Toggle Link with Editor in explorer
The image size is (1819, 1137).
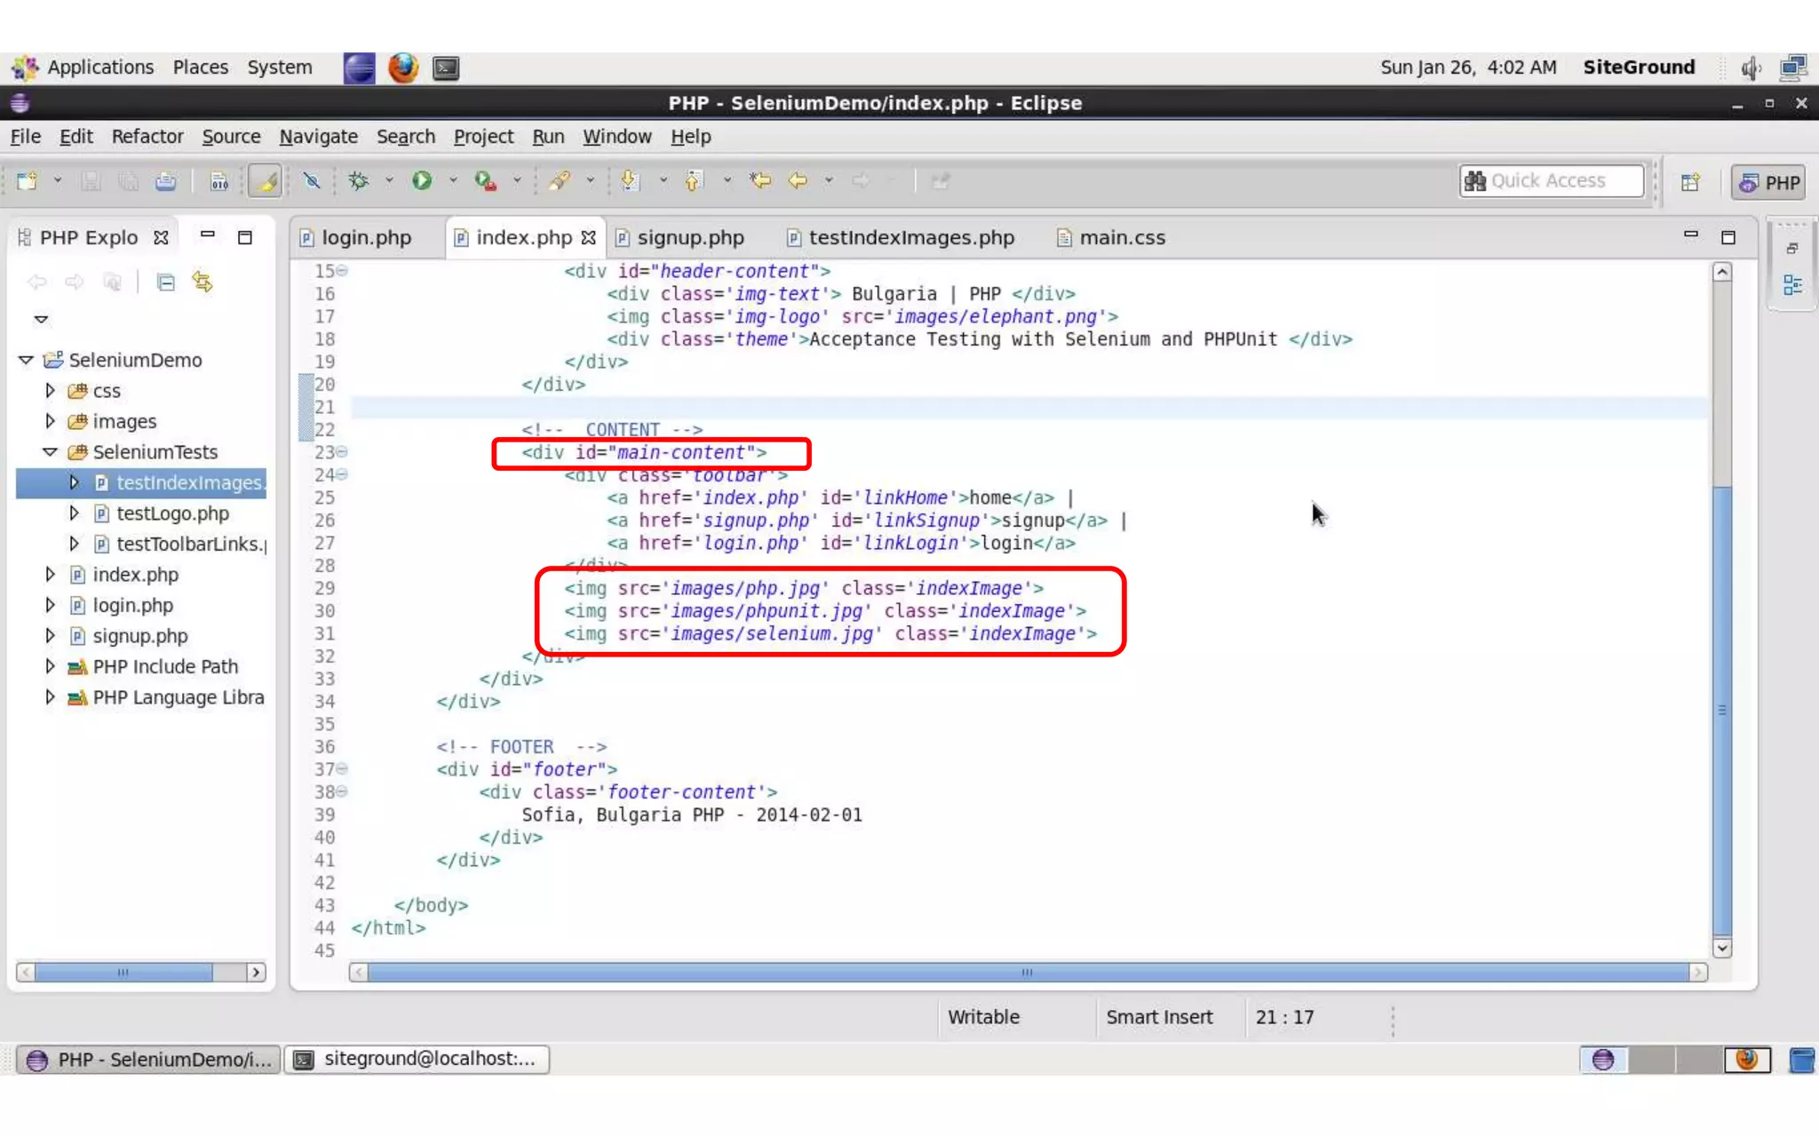click(x=203, y=282)
